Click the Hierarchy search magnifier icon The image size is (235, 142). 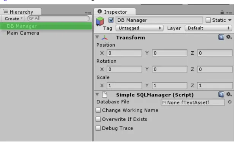click(x=31, y=19)
